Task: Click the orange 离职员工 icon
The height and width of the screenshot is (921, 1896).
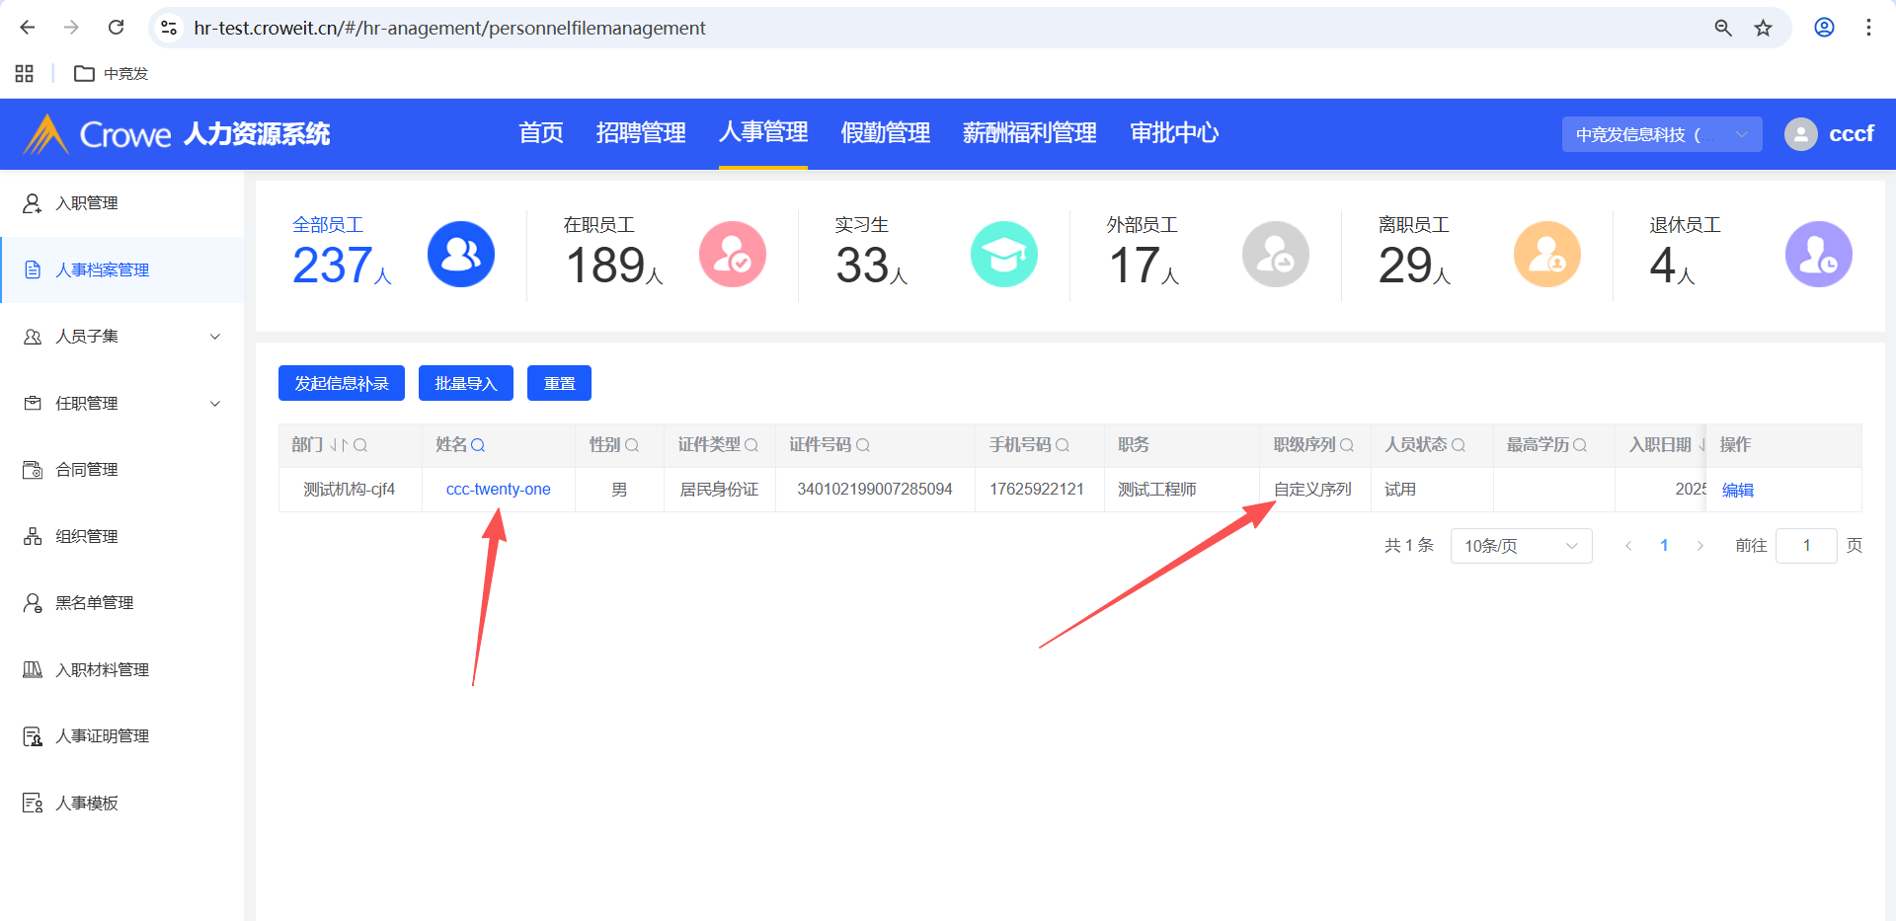Action: click(x=1546, y=255)
